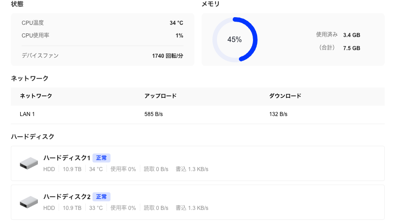Click the ダウンロード column header
This screenshot has height=223, width=396.
pyautogui.click(x=285, y=96)
